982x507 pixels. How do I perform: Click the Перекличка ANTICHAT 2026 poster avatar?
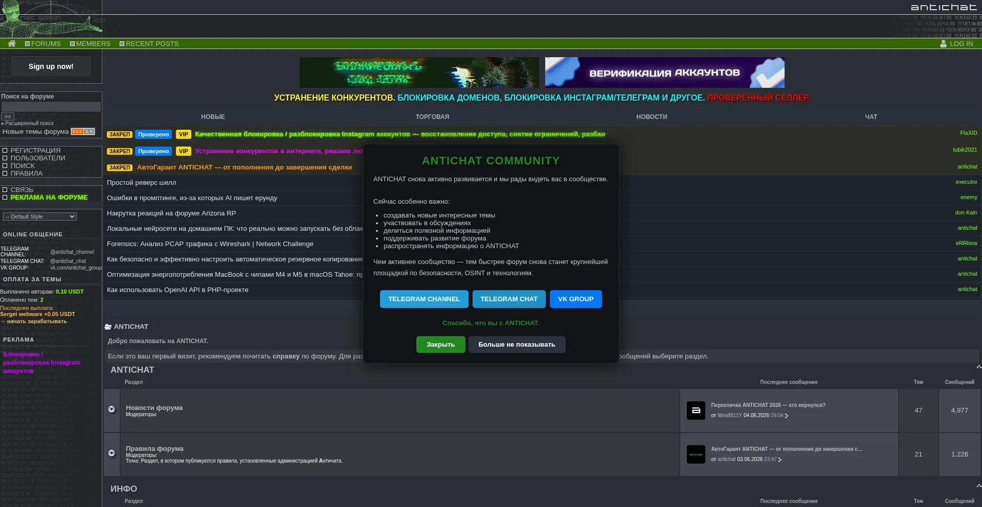[696, 410]
